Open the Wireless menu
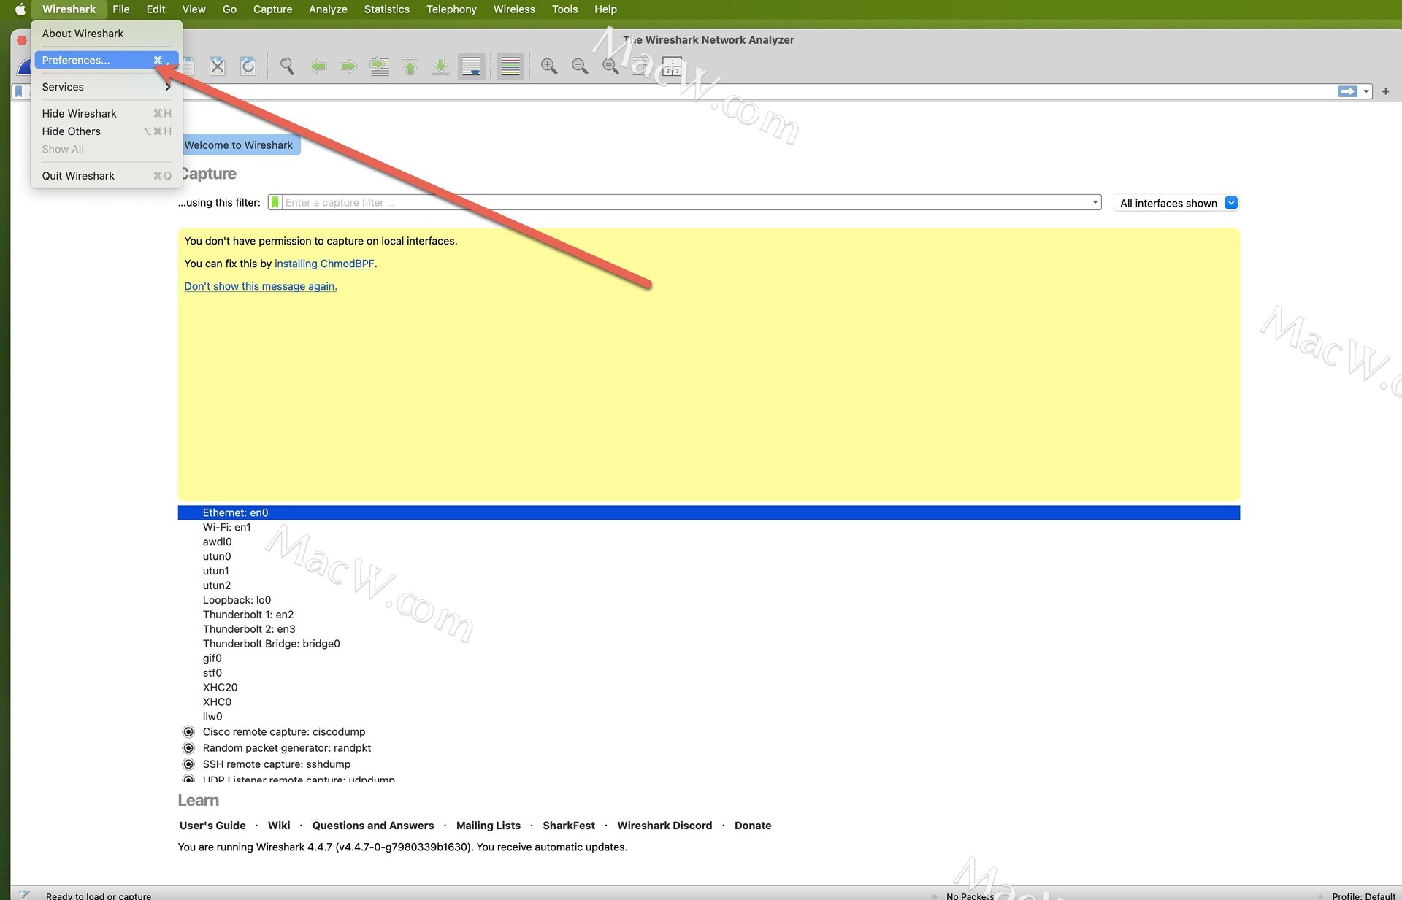Image resolution: width=1402 pixels, height=900 pixels. (514, 9)
